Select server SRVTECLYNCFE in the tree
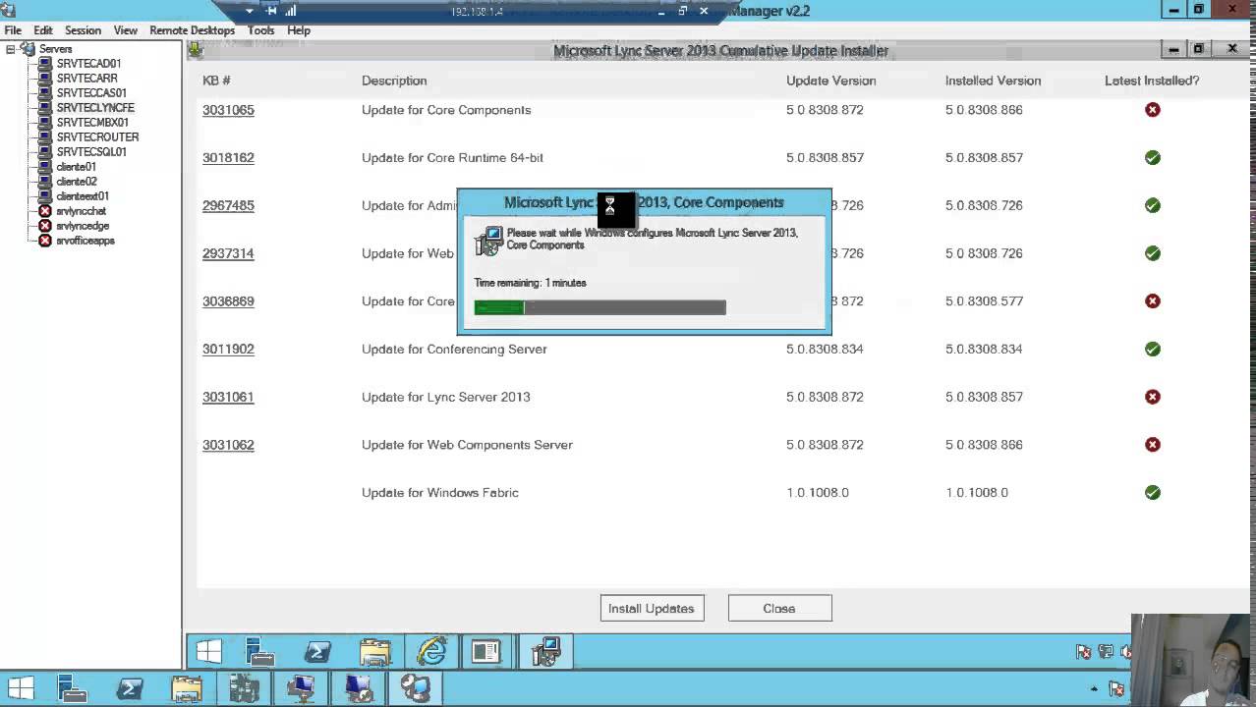 tap(95, 108)
